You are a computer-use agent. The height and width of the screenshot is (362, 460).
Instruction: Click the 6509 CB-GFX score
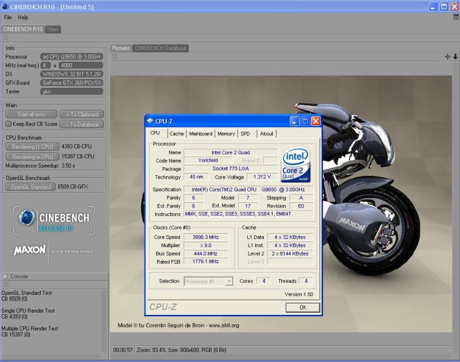[x=73, y=187]
